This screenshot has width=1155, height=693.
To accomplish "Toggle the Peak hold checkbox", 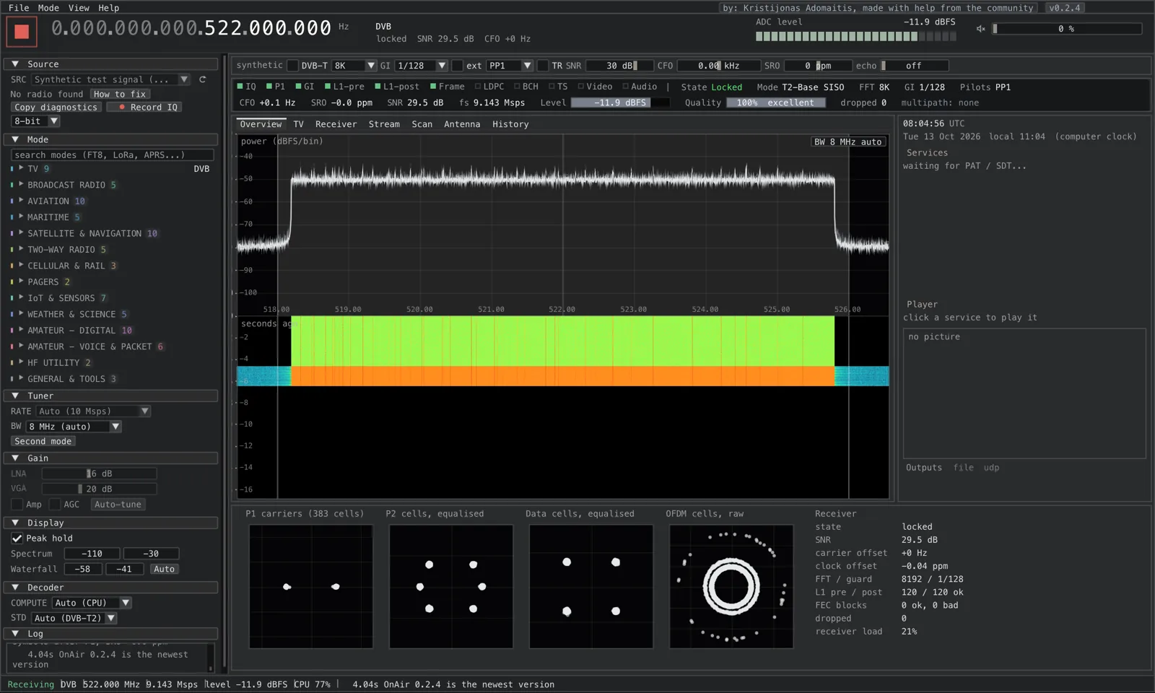I will (x=17, y=538).
